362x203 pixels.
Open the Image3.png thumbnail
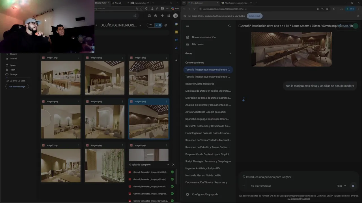pos(149,78)
